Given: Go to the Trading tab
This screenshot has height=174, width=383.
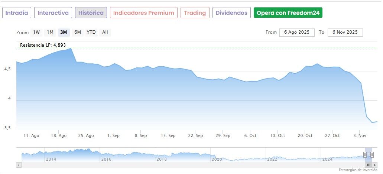Looking at the screenshot, I should click(x=195, y=13).
